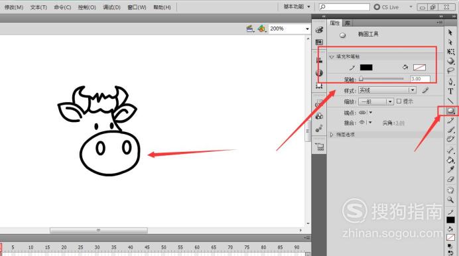The image size is (459, 256).
Task: Open the 样式 stroke style dropdown
Action: (387, 90)
